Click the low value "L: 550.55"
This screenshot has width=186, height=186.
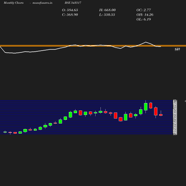click(x=107, y=15)
